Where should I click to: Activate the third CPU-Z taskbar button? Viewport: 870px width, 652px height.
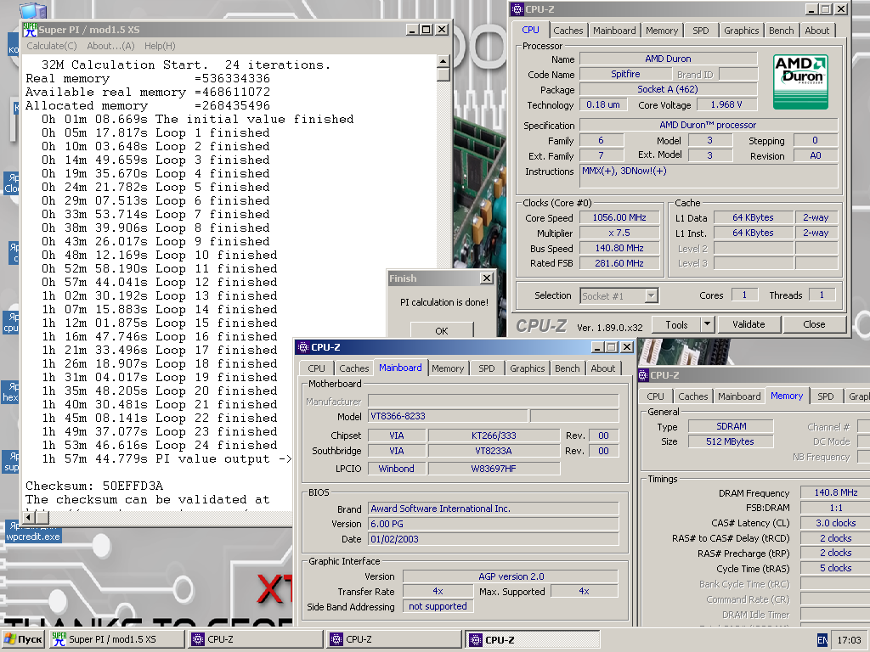tap(532, 639)
